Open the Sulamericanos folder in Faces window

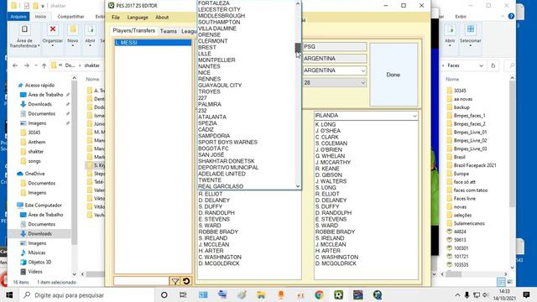coord(469,223)
